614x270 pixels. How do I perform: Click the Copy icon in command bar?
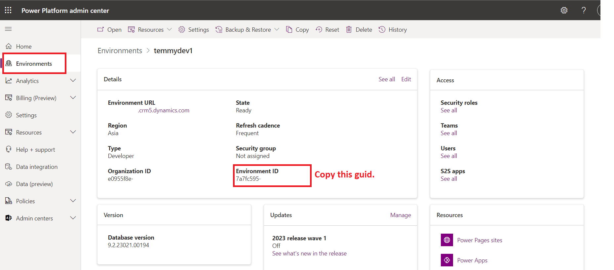tap(289, 29)
